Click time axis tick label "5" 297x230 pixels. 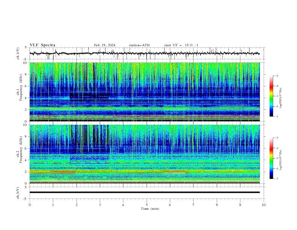pos(147,205)
